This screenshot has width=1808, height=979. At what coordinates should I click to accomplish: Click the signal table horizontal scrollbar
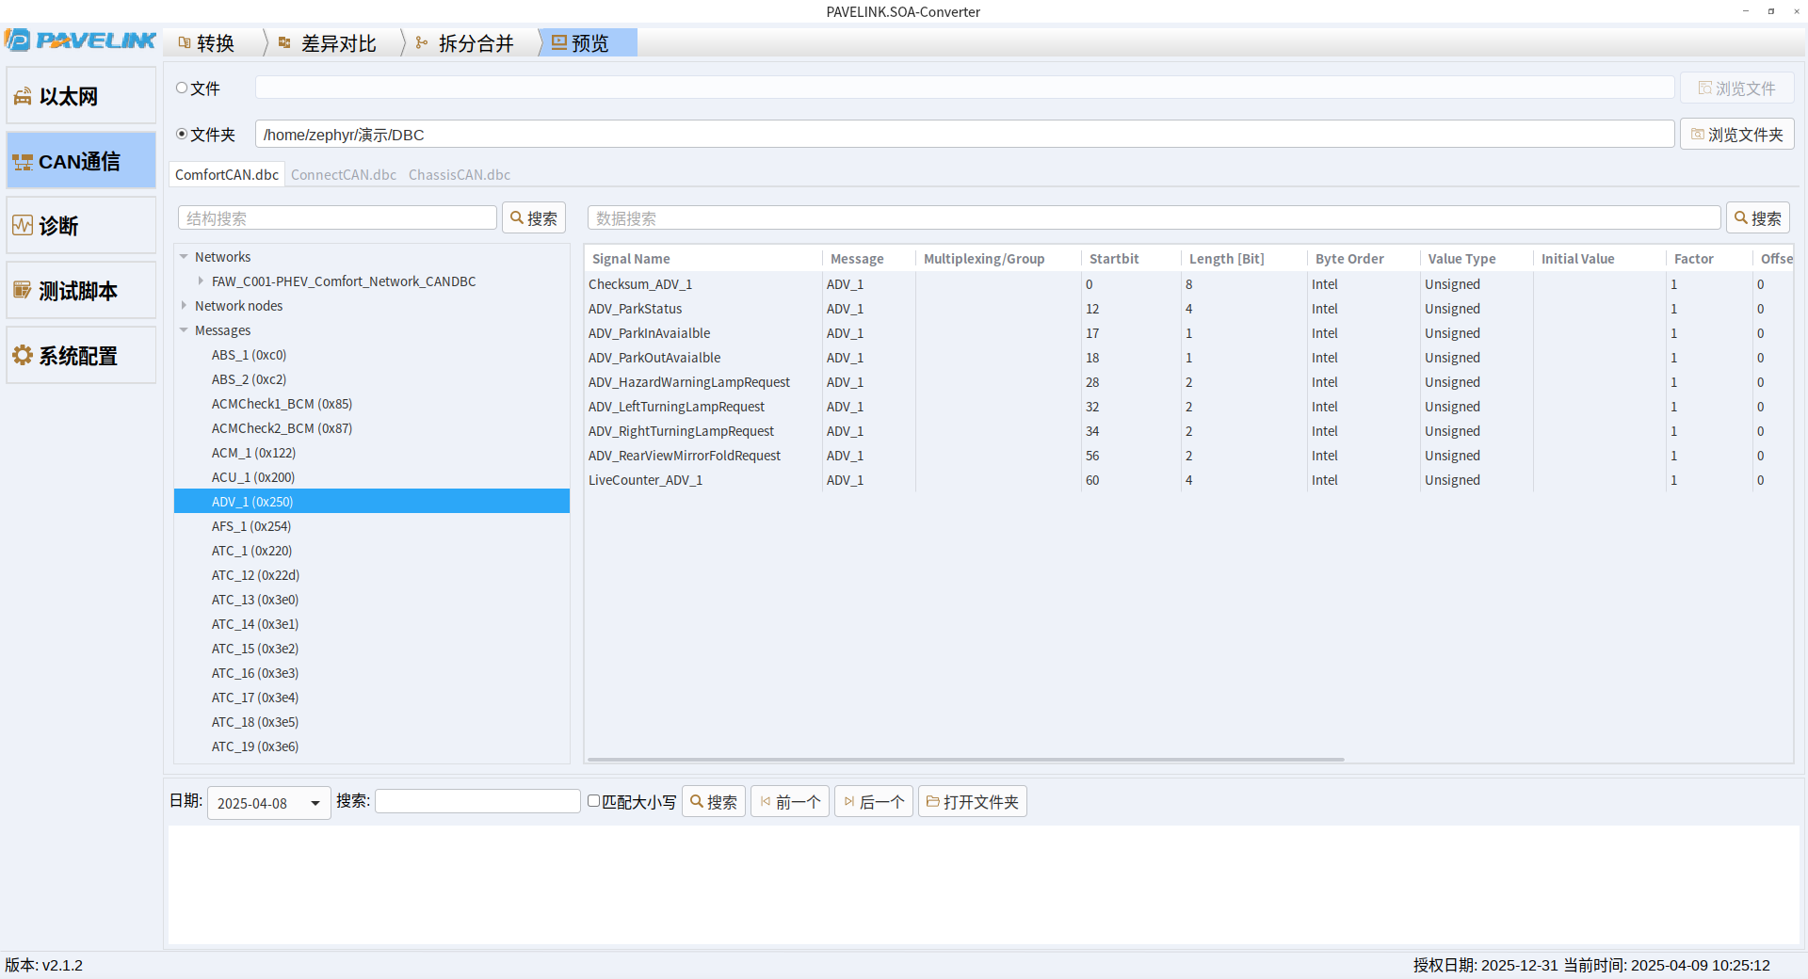click(x=965, y=759)
